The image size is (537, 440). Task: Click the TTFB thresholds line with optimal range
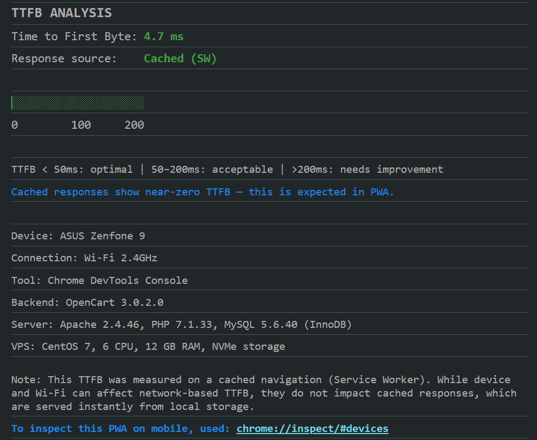point(227,170)
